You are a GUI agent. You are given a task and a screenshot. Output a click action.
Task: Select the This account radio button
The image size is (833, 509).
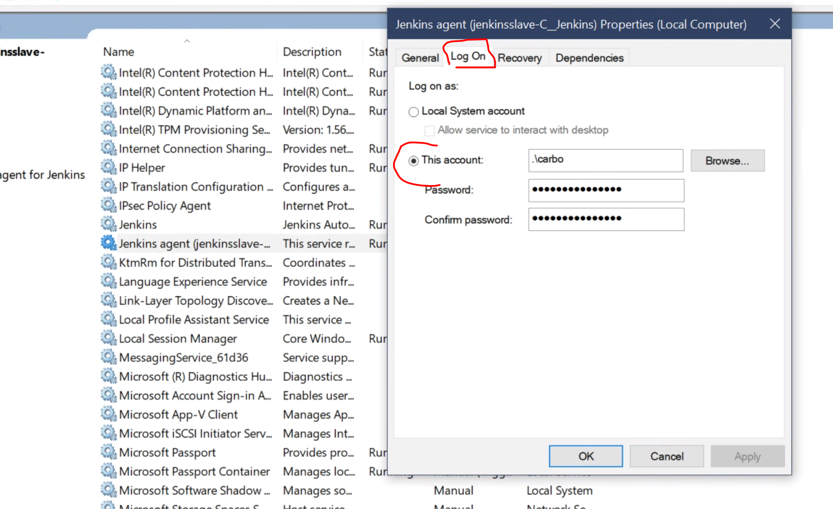[413, 161]
